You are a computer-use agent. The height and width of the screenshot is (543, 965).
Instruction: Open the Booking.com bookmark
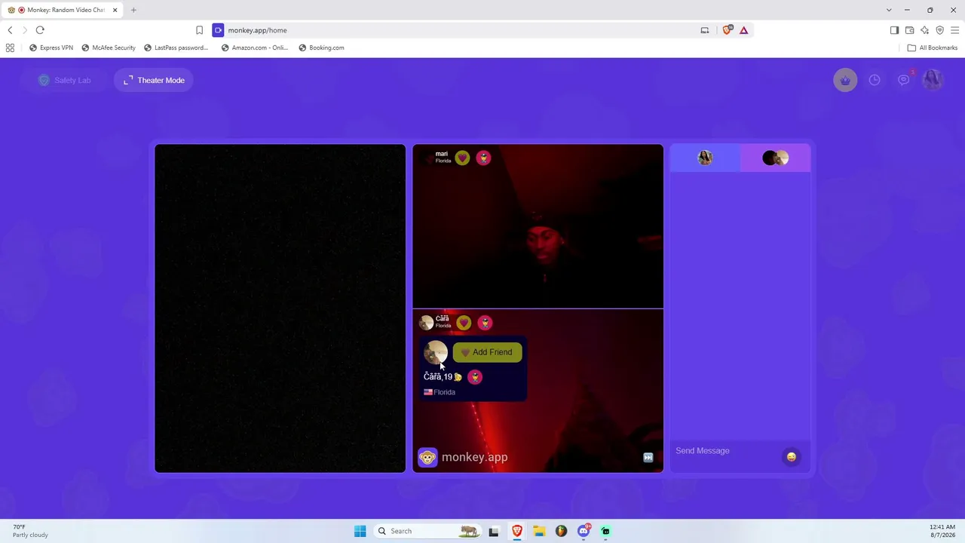(x=321, y=48)
